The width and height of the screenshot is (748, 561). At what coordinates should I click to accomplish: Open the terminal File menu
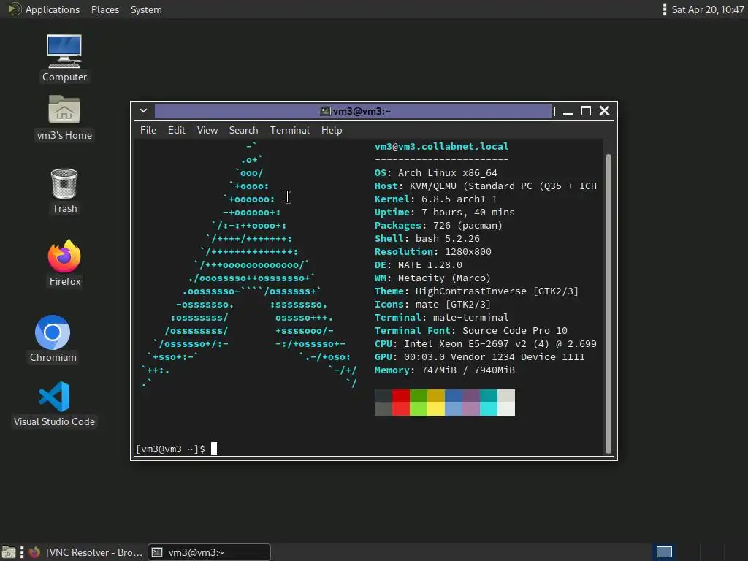click(148, 130)
